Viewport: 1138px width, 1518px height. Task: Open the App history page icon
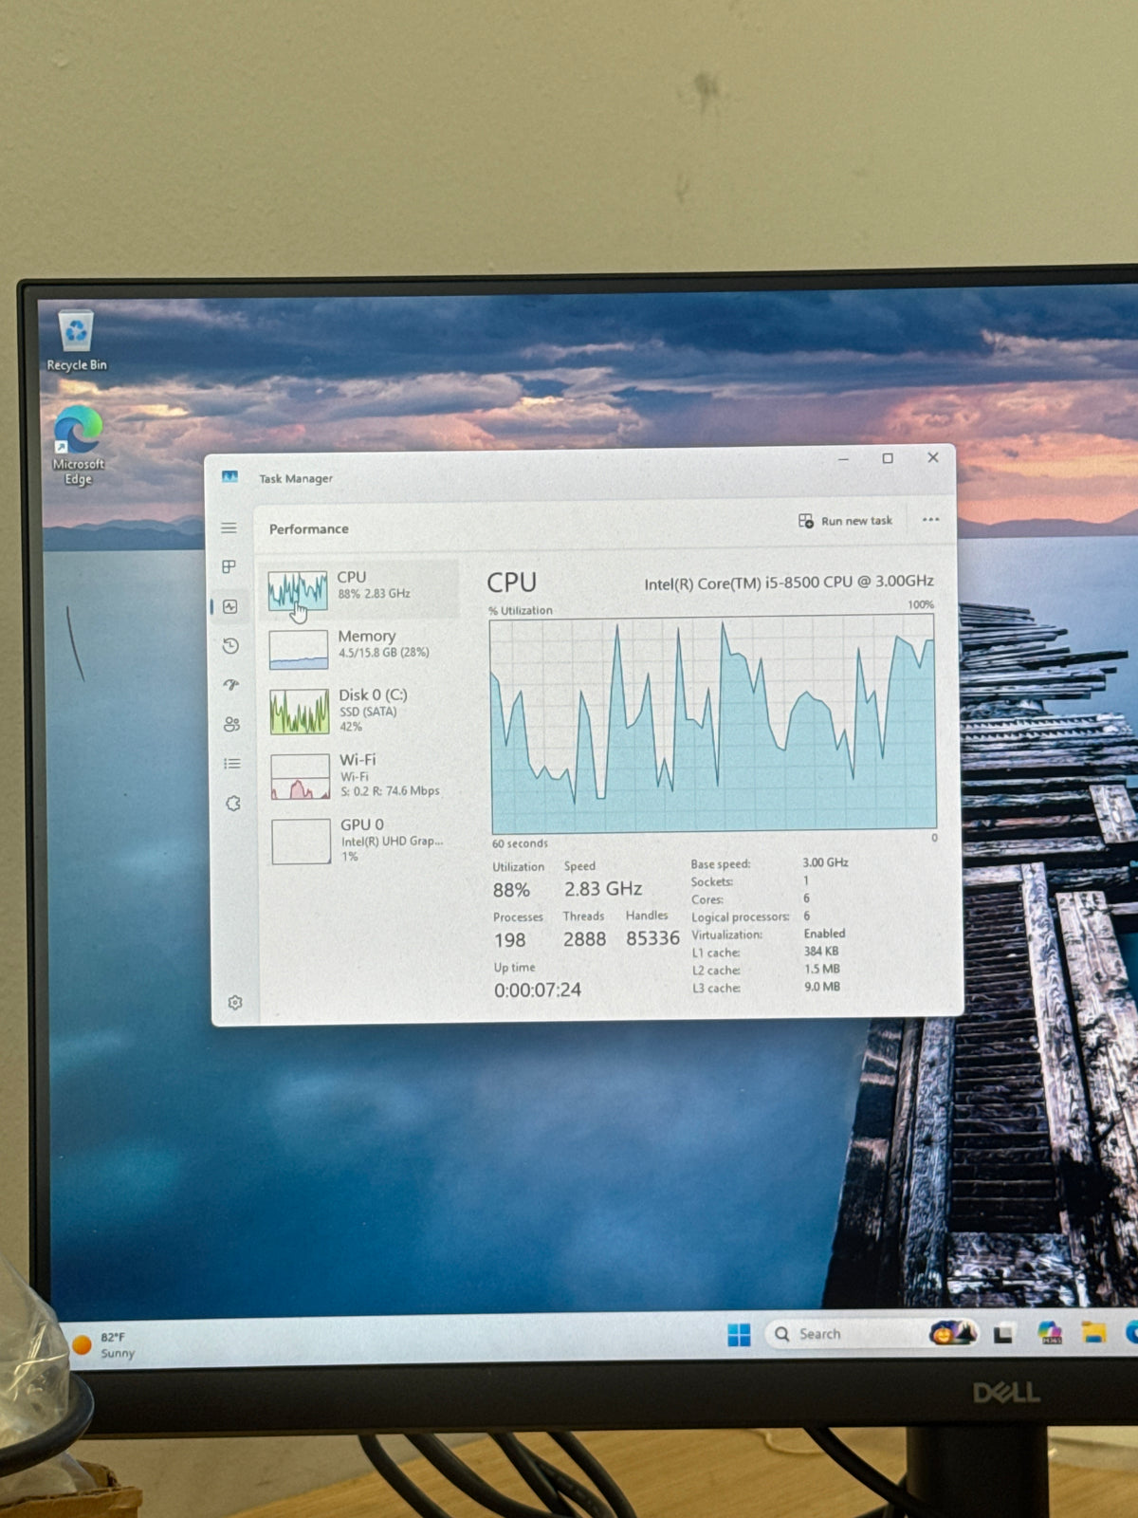230,646
